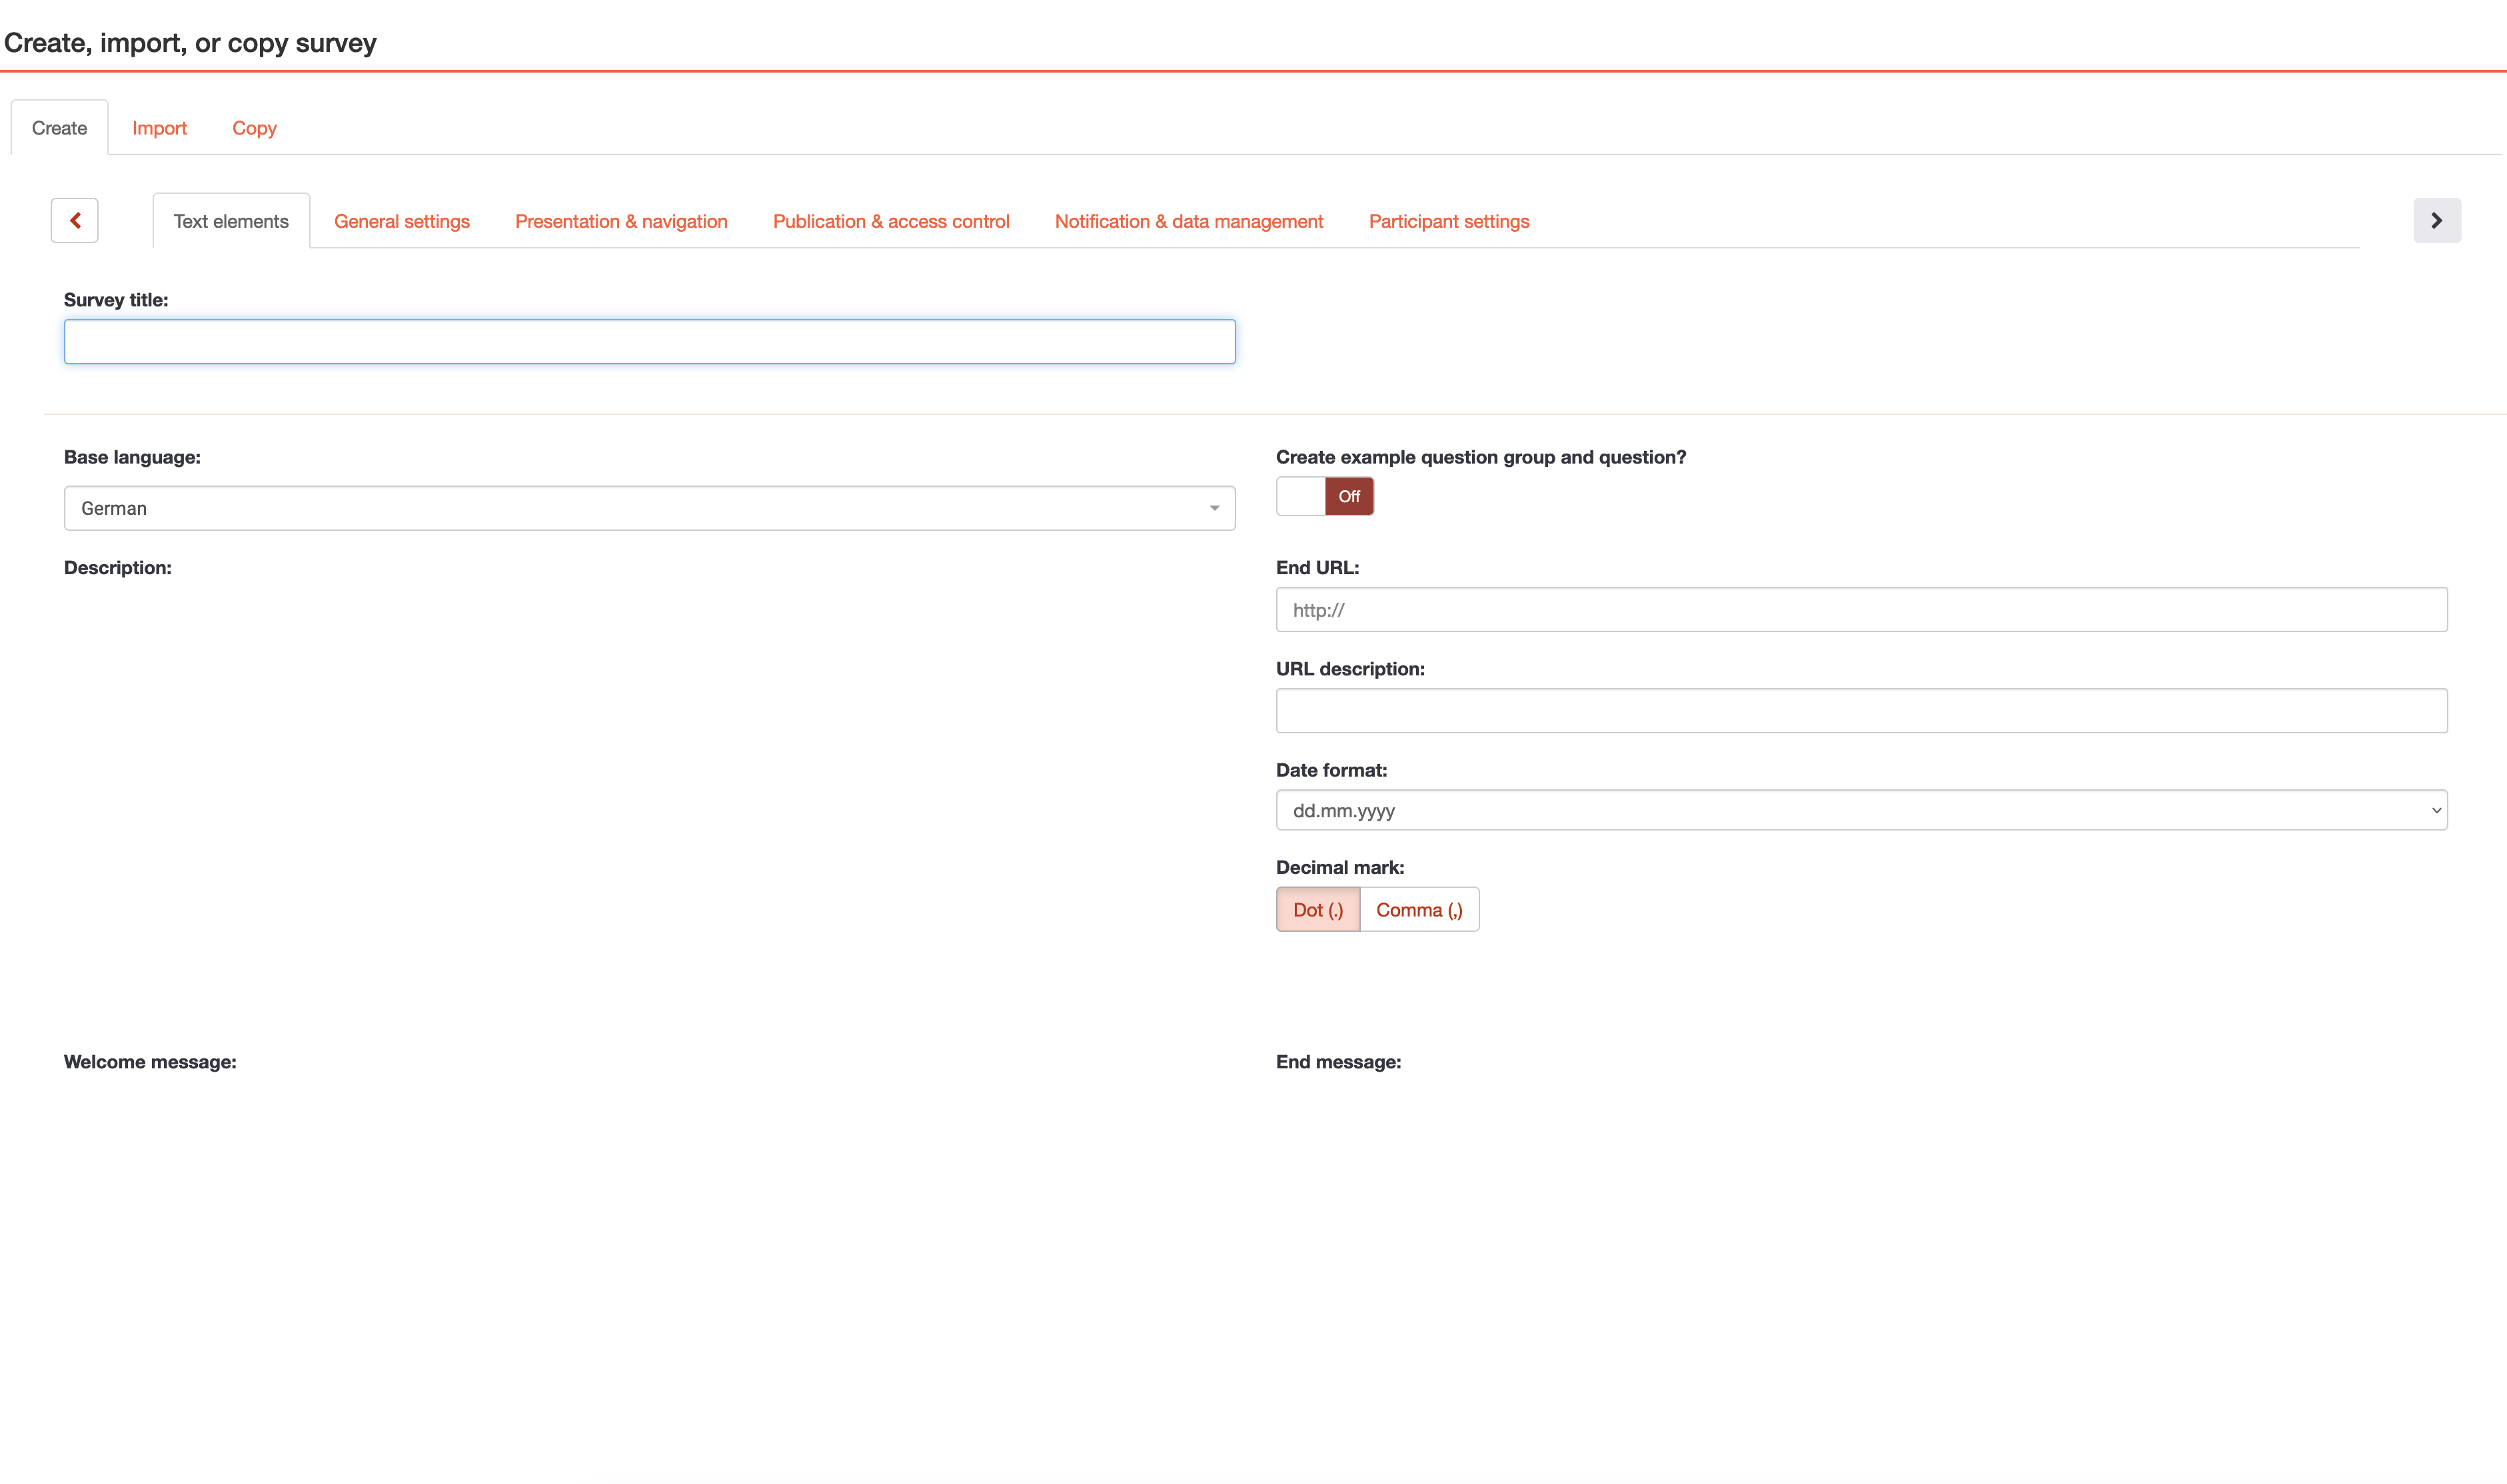Screen dimensions: 2507x1484
Task: Toggle the example question group switch
Action: click(1325, 496)
